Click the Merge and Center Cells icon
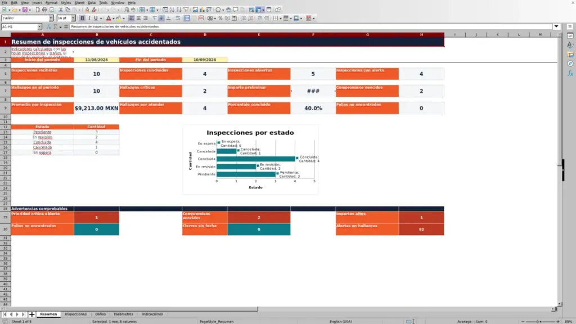The image size is (576, 324). 187,18
